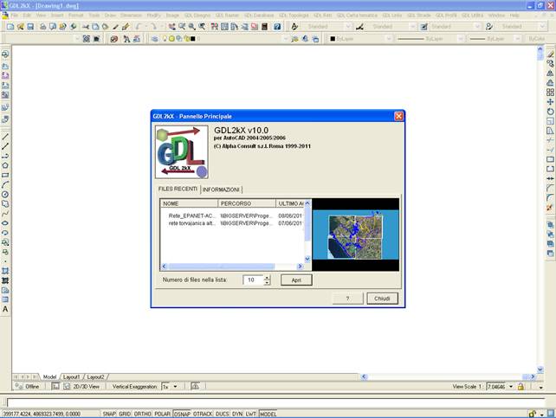556x418 pixels.
Task: Toggle GRID display in status bar
Action: [125, 414]
